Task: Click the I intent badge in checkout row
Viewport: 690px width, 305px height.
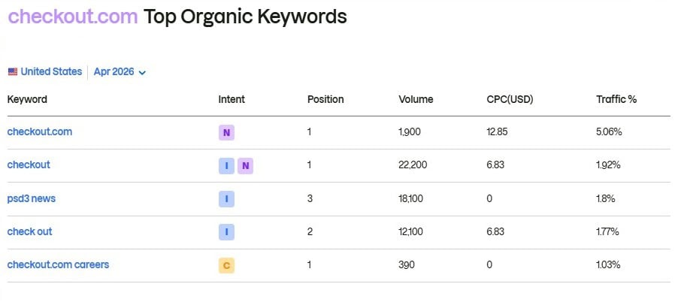Action: tap(227, 166)
